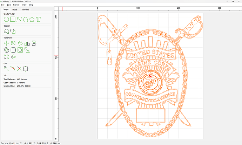
Task: Select the square-with-handles Edit icon
Action: click(x=26, y=69)
